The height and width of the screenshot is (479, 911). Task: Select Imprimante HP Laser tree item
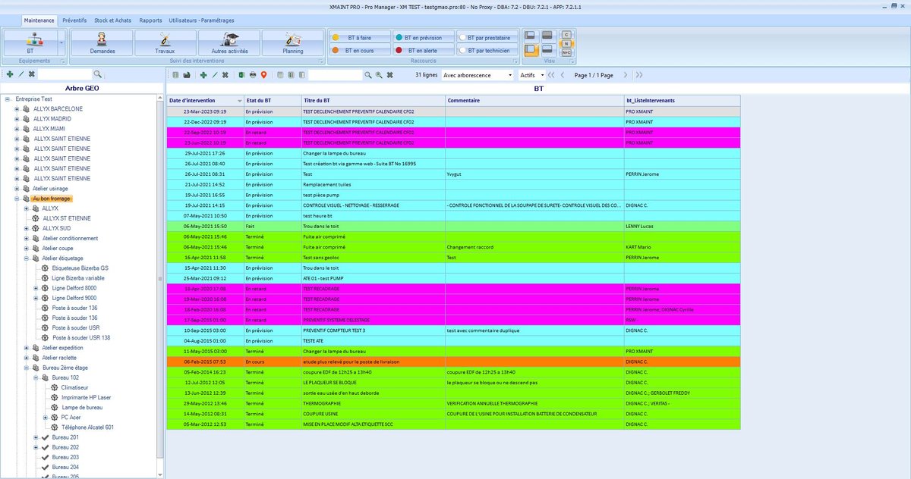click(x=87, y=397)
